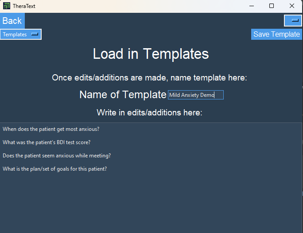Click the 'Load in Templates' heading
The image size is (303, 233).
(x=151, y=53)
